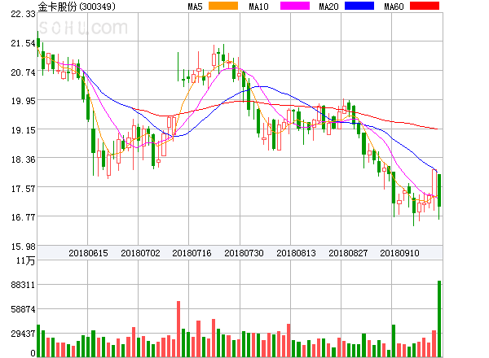Click the 22.33 price axis label

point(23,14)
